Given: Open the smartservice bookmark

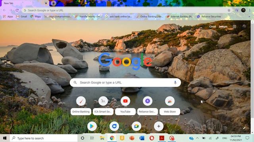Looking at the screenshot, I should point(58,17).
